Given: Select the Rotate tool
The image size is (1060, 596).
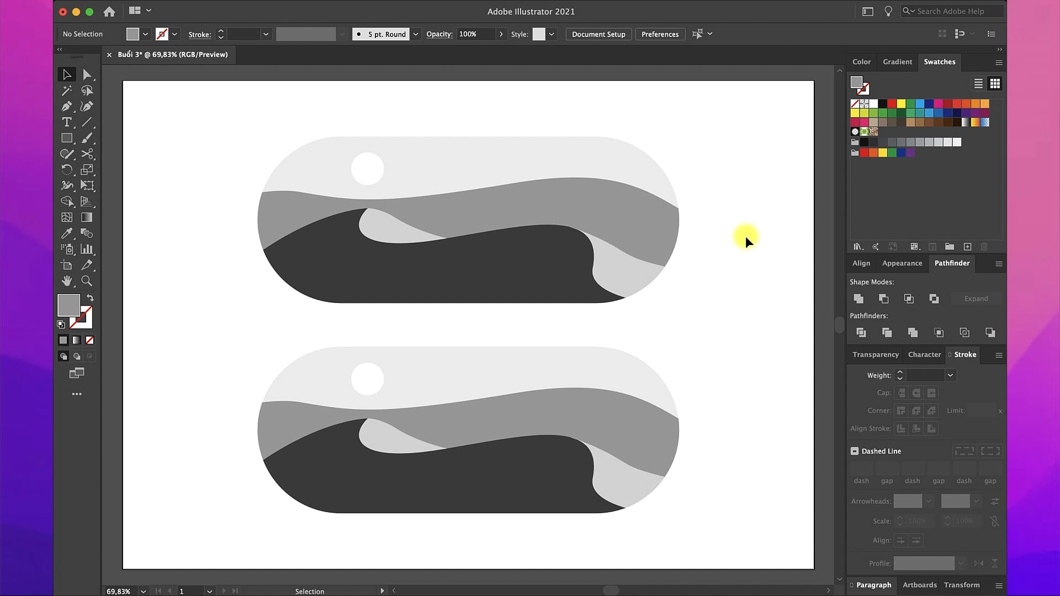Looking at the screenshot, I should (x=67, y=170).
